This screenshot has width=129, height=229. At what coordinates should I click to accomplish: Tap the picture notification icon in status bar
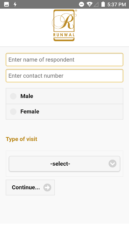click(6, 4)
